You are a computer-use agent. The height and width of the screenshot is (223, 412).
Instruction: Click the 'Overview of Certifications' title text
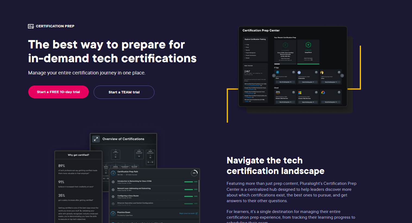pos(123,139)
